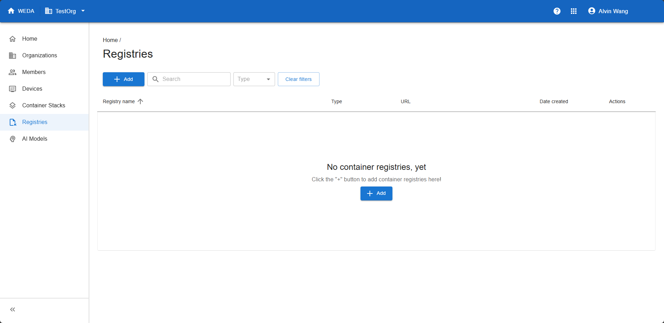Open the Type filter dropdown
The height and width of the screenshot is (323, 664).
tap(254, 79)
